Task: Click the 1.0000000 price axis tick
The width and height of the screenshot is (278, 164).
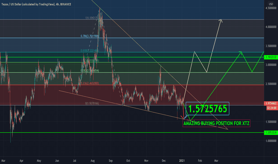Action: pos(271,141)
